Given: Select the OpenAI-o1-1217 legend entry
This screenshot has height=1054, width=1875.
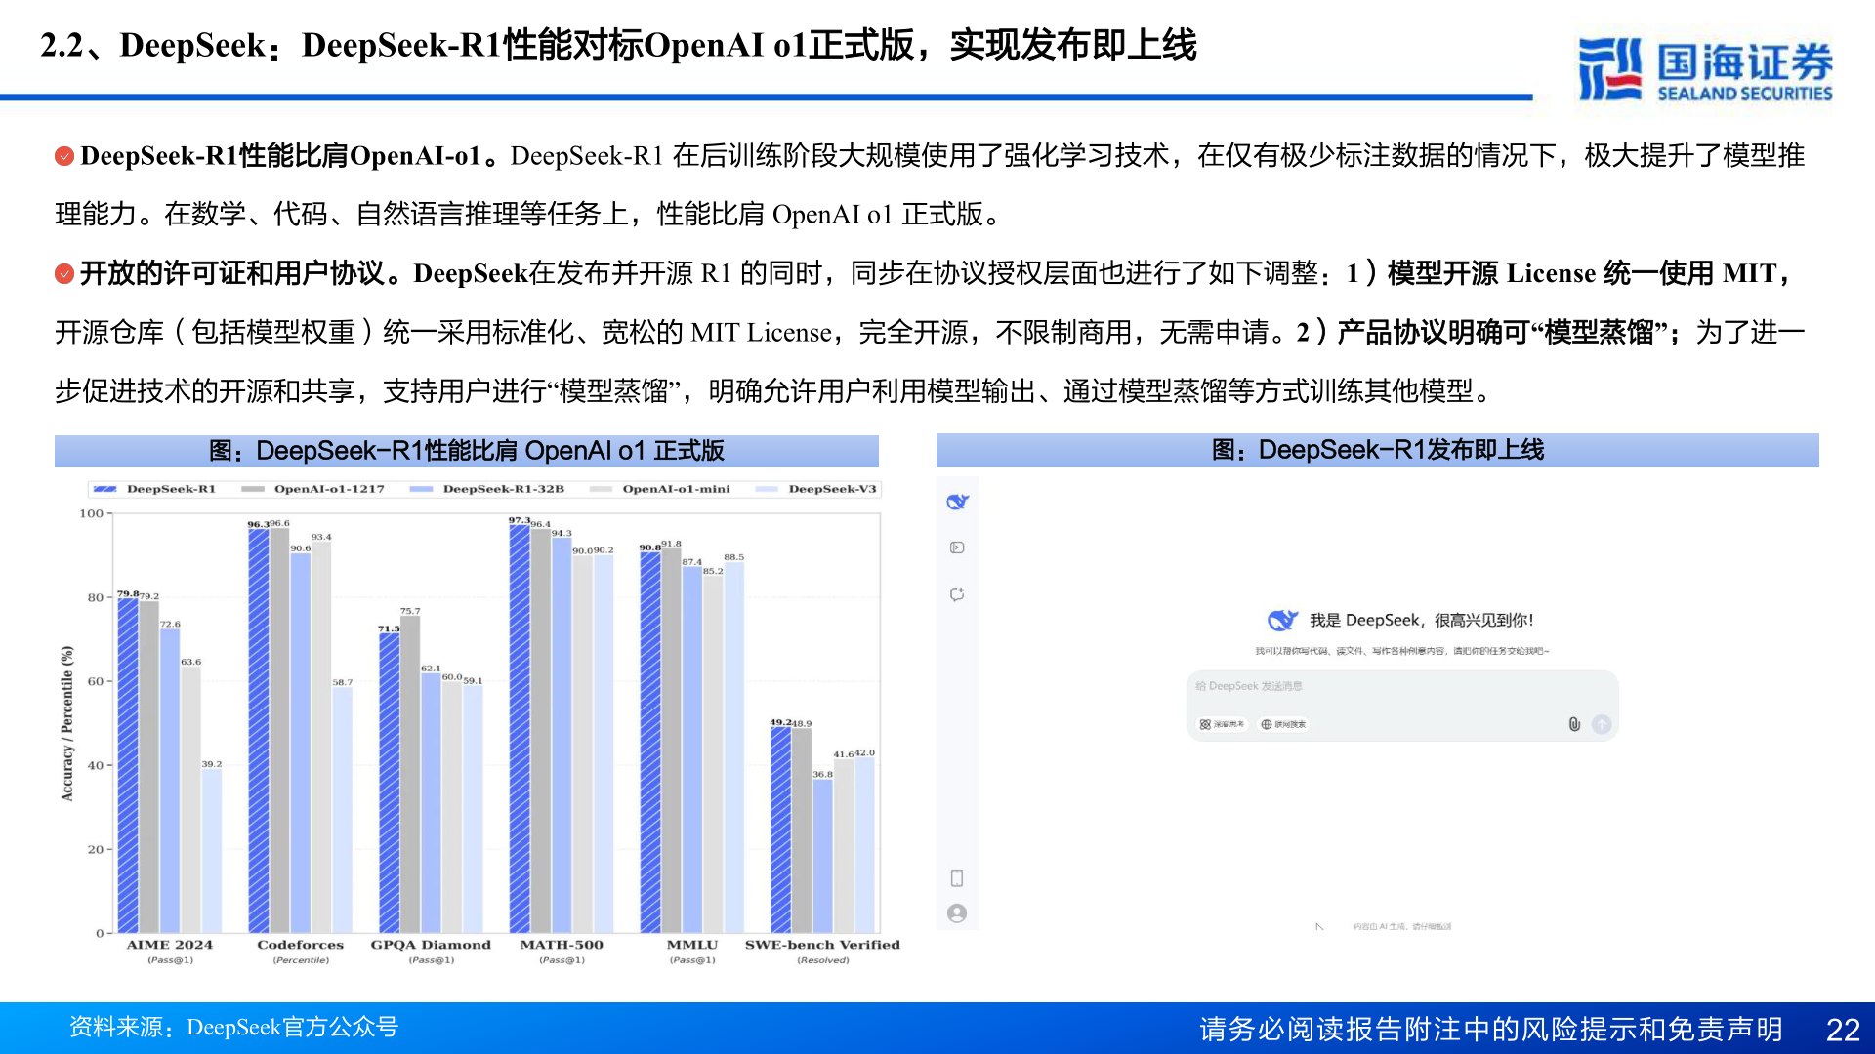Looking at the screenshot, I should [x=312, y=489].
